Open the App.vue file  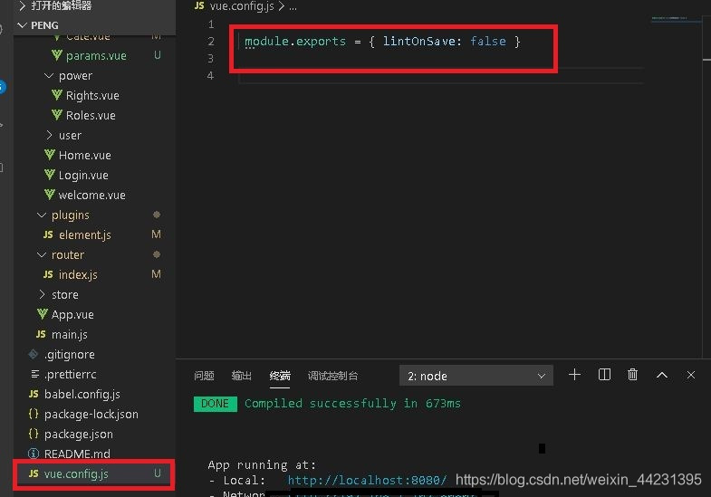72,314
